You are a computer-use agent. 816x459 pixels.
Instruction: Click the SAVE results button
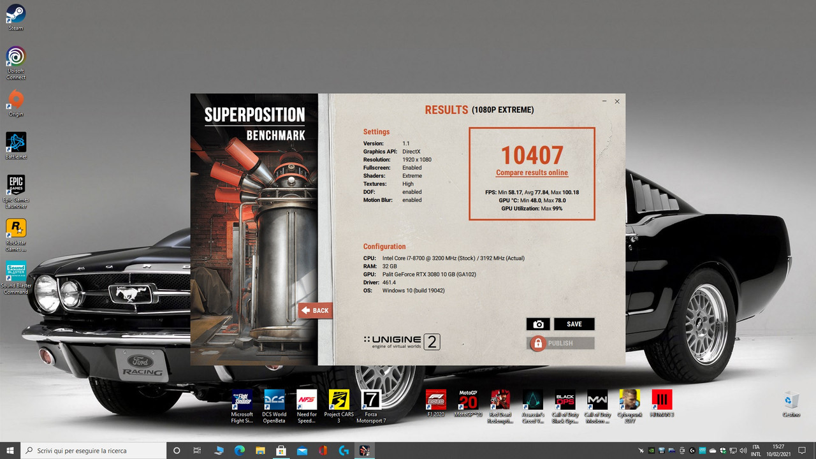(574, 324)
